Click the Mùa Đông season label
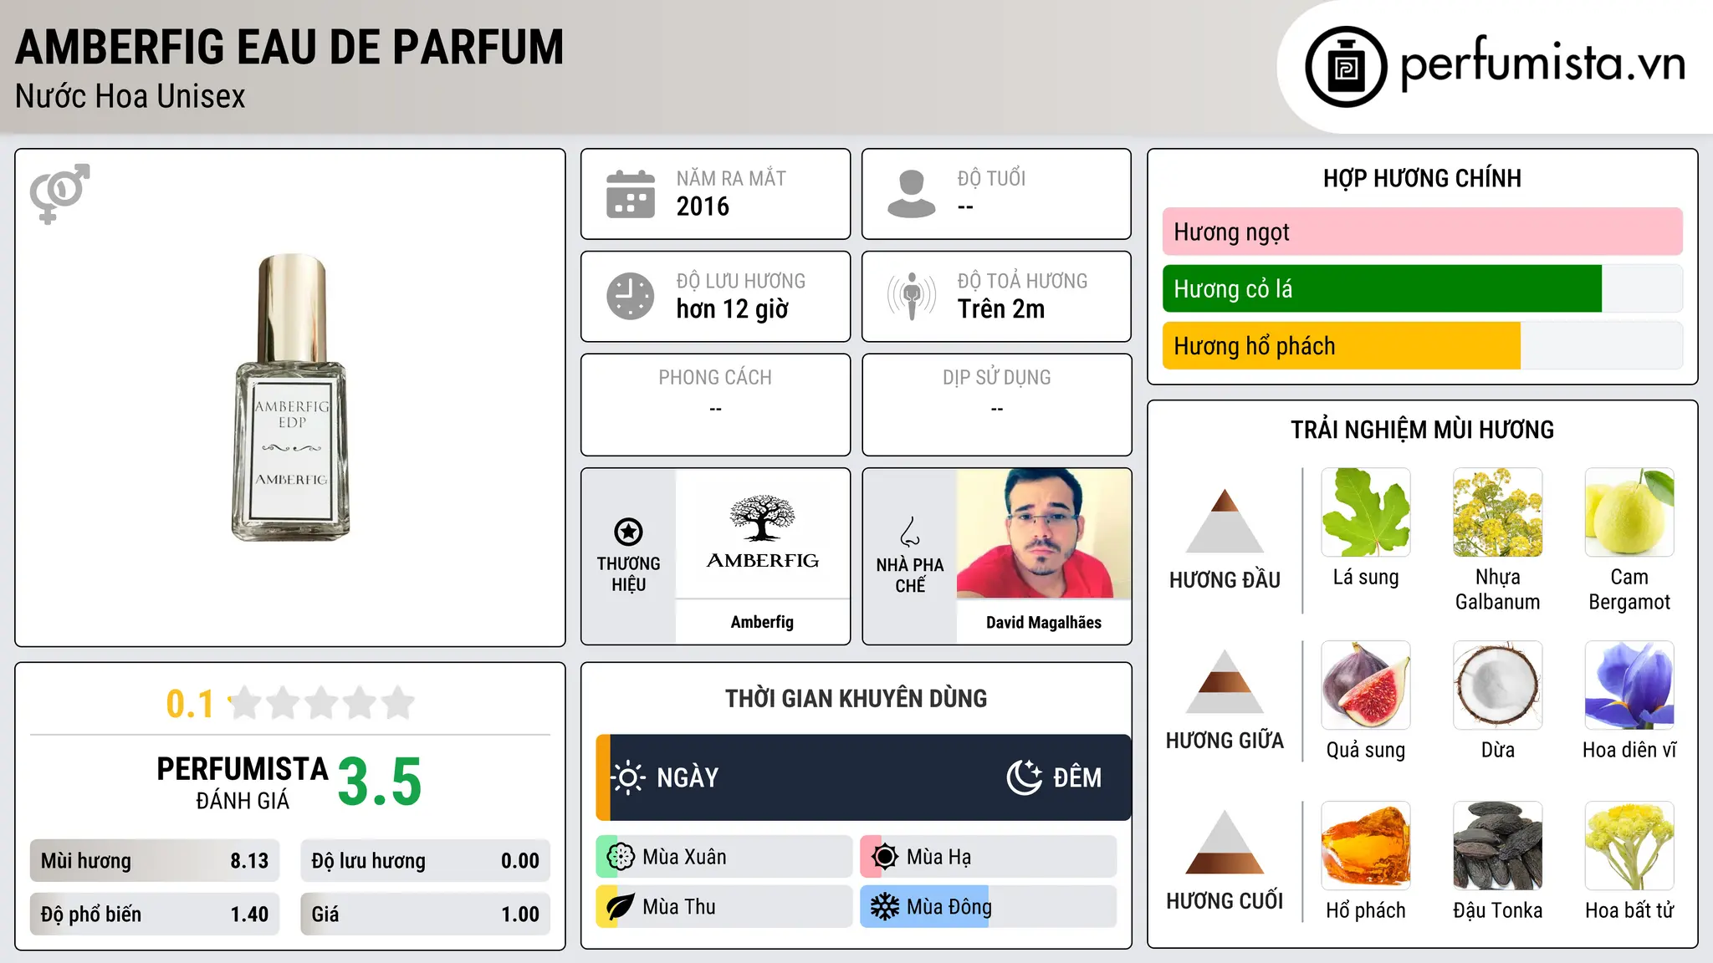The image size is (1713, 963). [949, 907]
